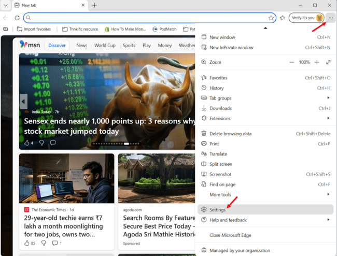Choose Screenshot from the menu
Screen dimensions: 337x256
265,174
